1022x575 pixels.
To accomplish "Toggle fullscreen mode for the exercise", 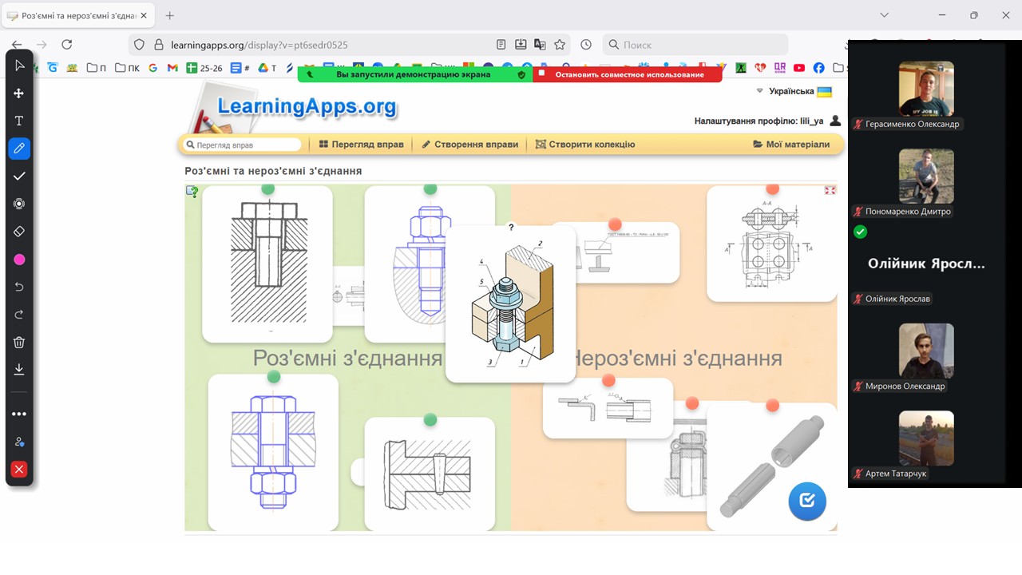I will pyautogui.click(x=830, y=191).
